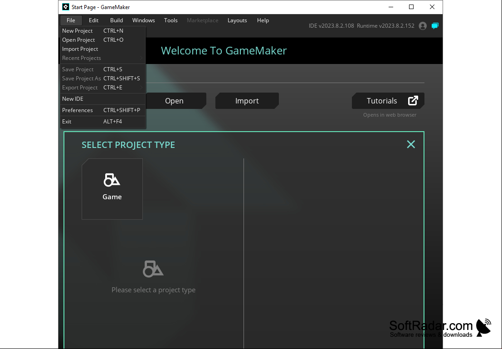
Task: Expand Recent Projects submenu
Action: coord(103,58)
